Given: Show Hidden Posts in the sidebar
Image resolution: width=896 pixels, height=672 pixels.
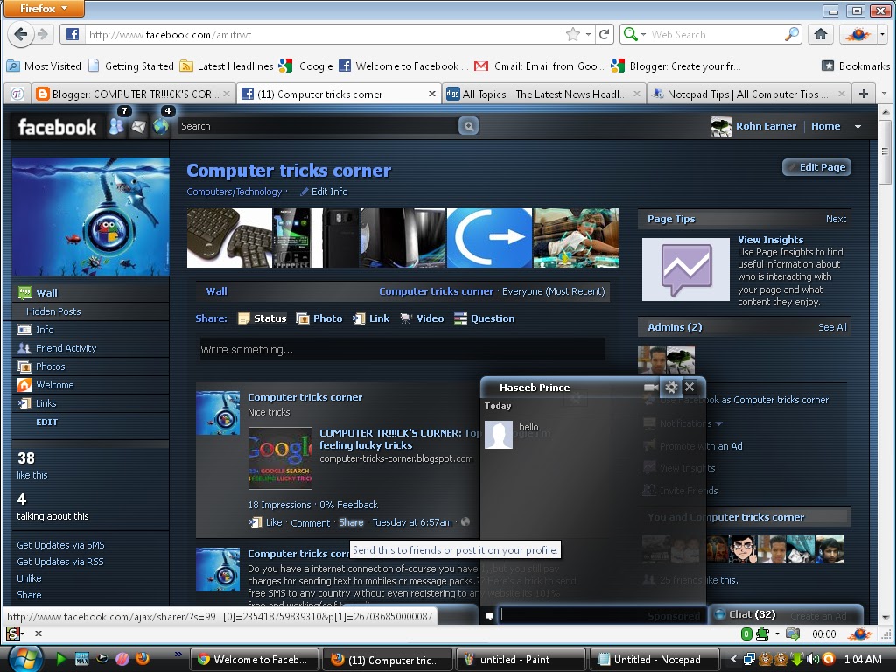Looking at the screenshot, I should coord(52,311).
